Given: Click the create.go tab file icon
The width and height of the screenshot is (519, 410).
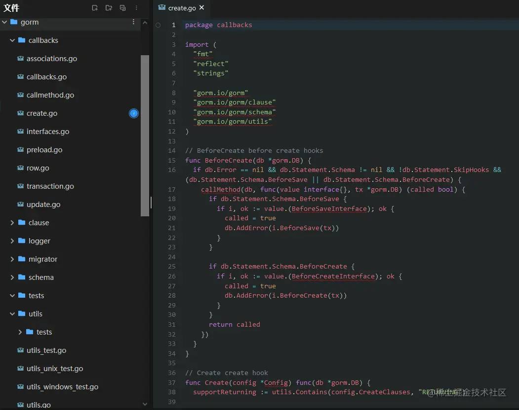Looking at the screenshot, I should tap(162, 7).
